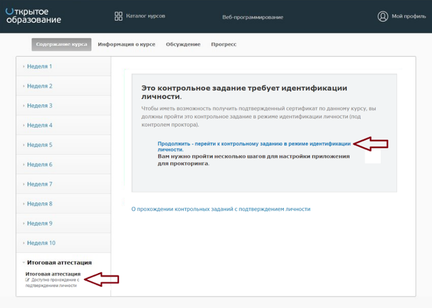Open the Мой профиль link

coord(409,16)
